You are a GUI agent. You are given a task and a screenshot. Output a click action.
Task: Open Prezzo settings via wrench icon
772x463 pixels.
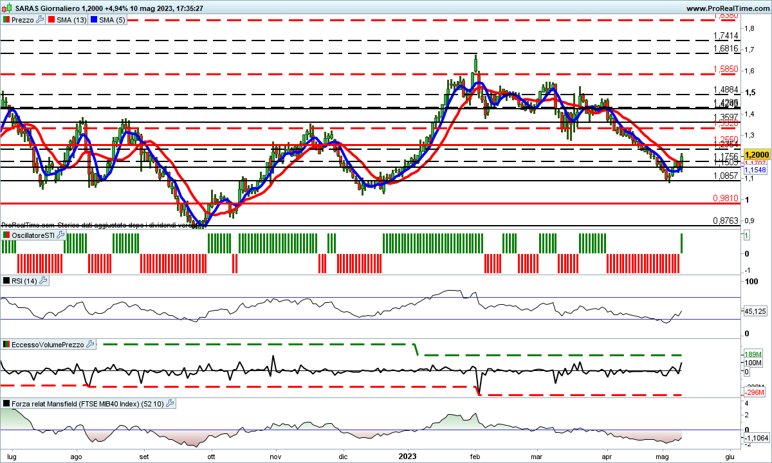point(40,20)
